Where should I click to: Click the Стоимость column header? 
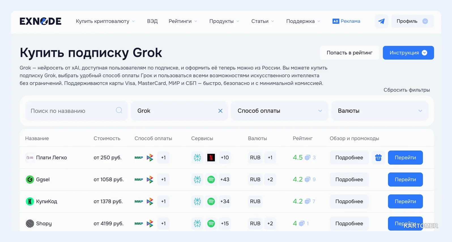click(107, 138)
